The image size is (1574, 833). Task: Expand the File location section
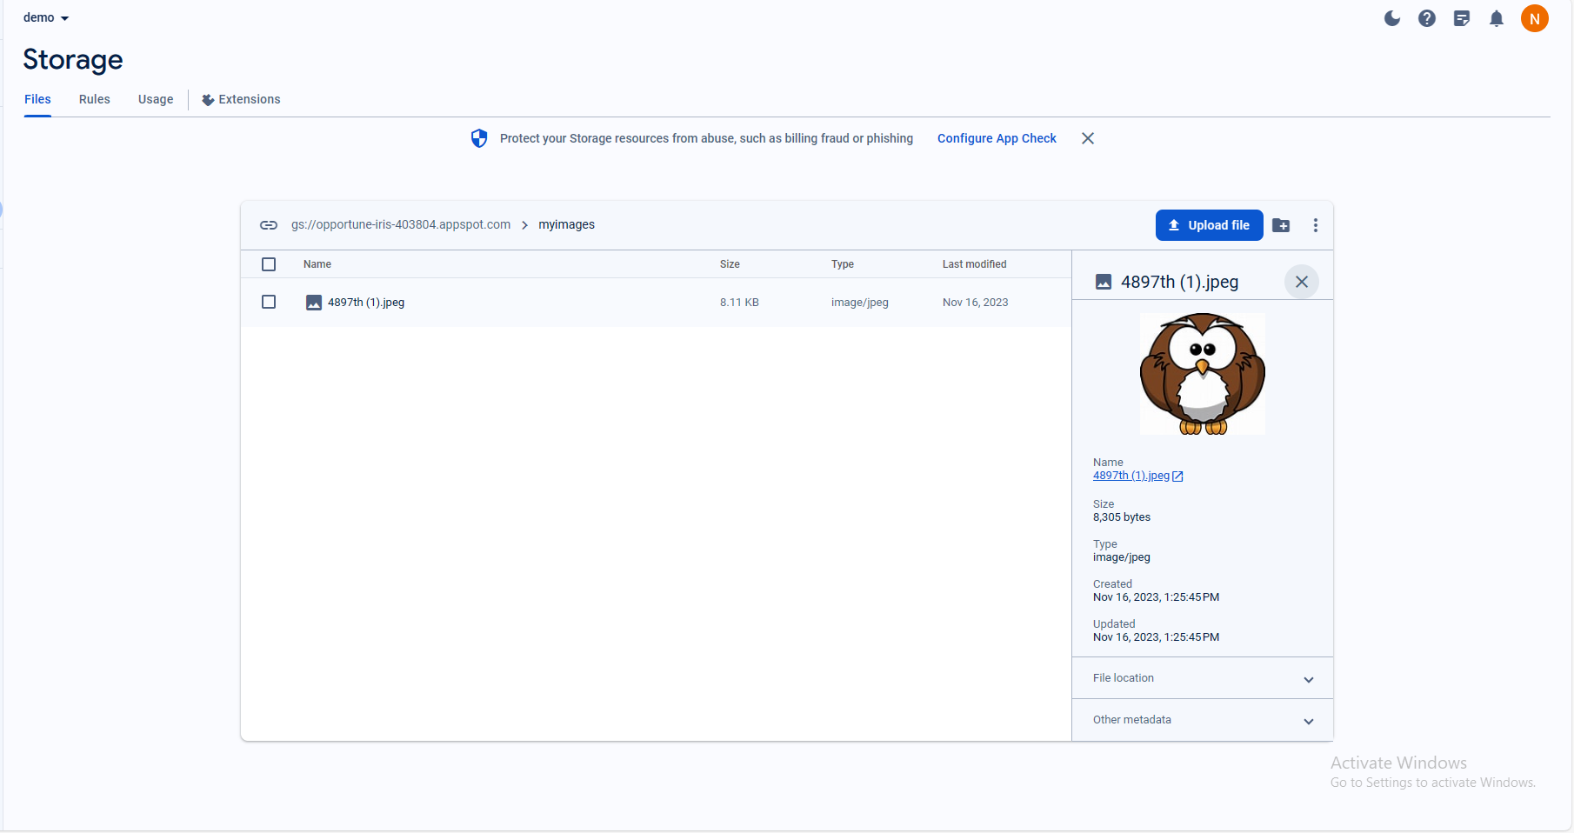pos(1203,678)
